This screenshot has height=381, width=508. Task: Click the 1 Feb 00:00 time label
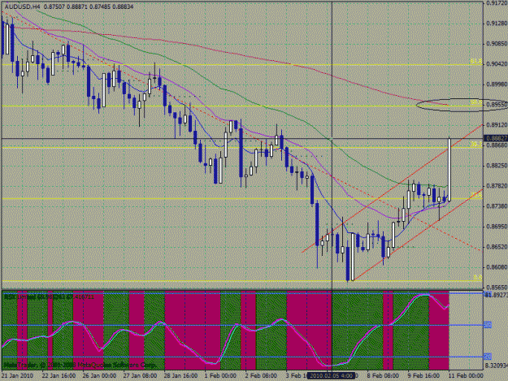(x=220, y=376)
